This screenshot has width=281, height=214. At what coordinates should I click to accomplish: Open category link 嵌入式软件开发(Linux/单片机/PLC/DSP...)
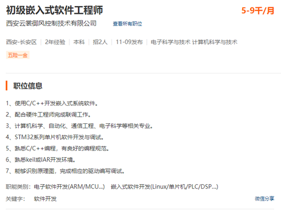[165, 186]
